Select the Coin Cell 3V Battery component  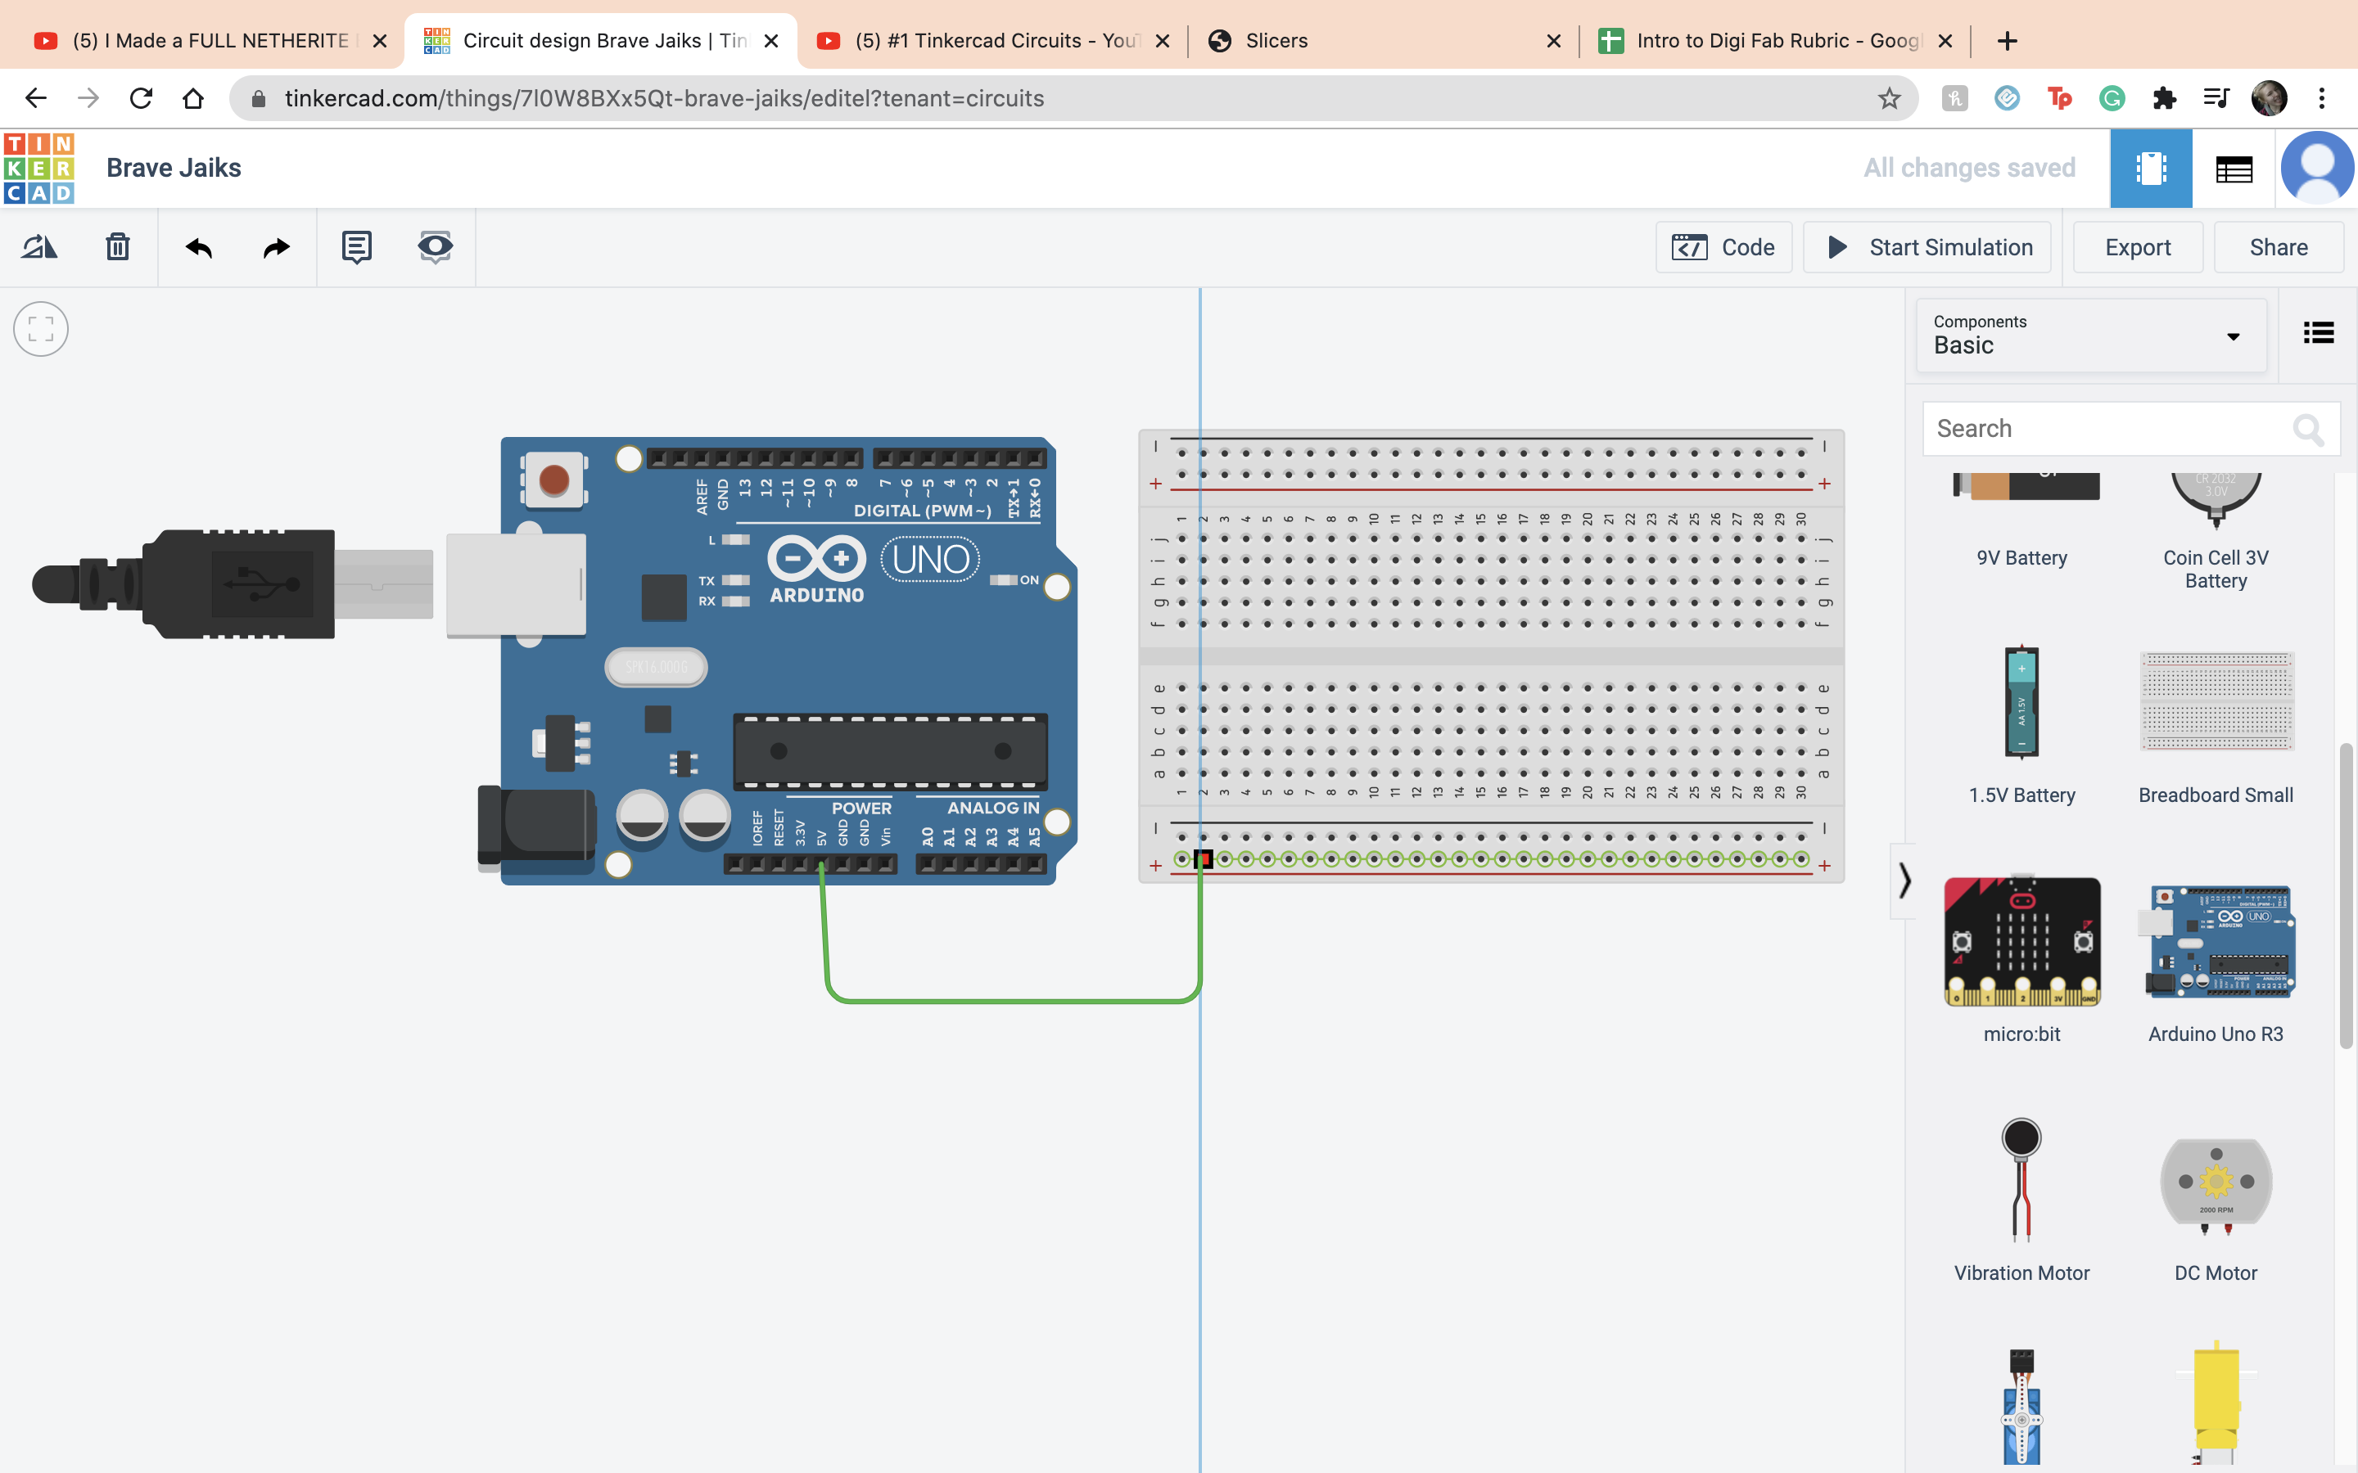(x=2216, y=531)
